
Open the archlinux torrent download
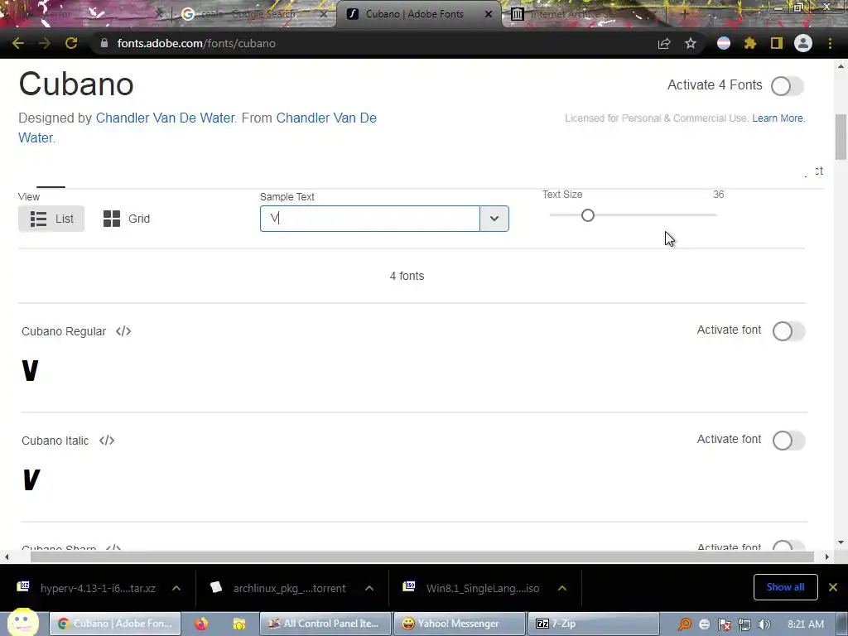(x=280, y=588)
